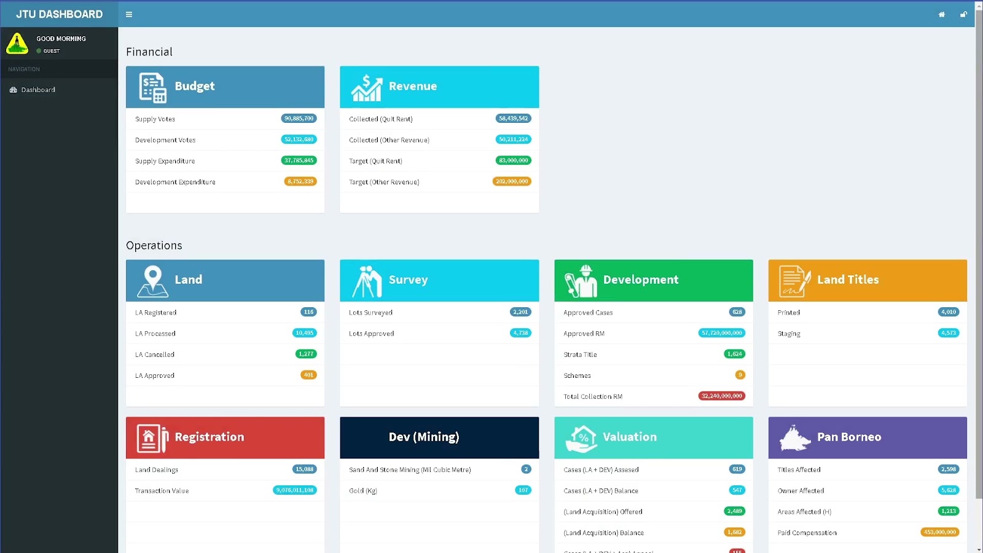Click the Gold (Kg) 107 badge
This screenshot has height=553, width=983.
[x=523, y=490]
